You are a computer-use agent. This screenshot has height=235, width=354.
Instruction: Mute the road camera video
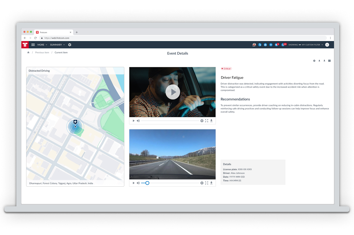[x=138, y=183]
